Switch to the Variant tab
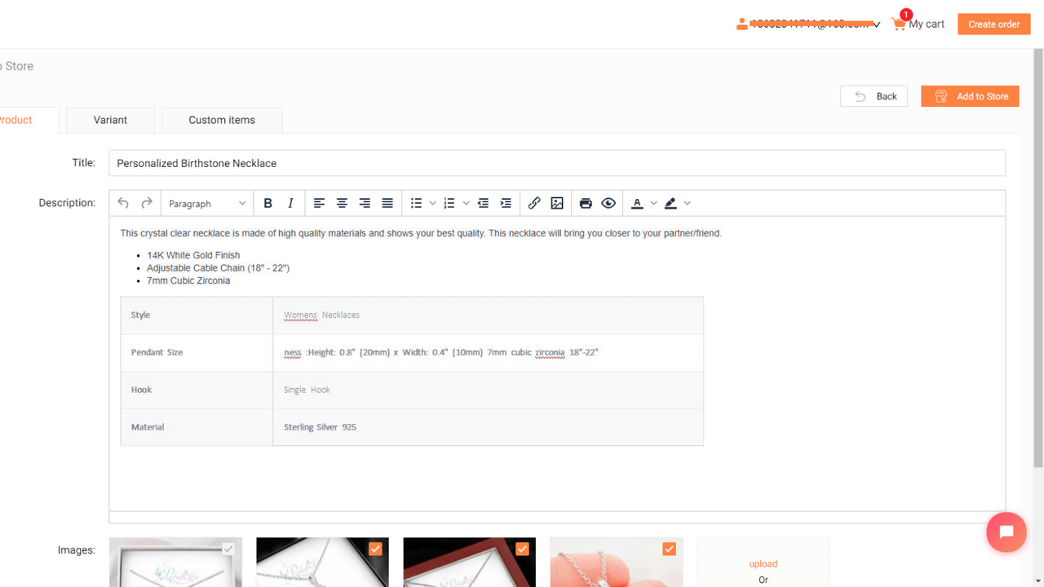This screenshot has width=1044, height=587. click(x=110, y=120)
